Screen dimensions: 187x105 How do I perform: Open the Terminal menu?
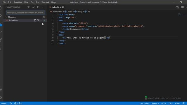point(45,2)
